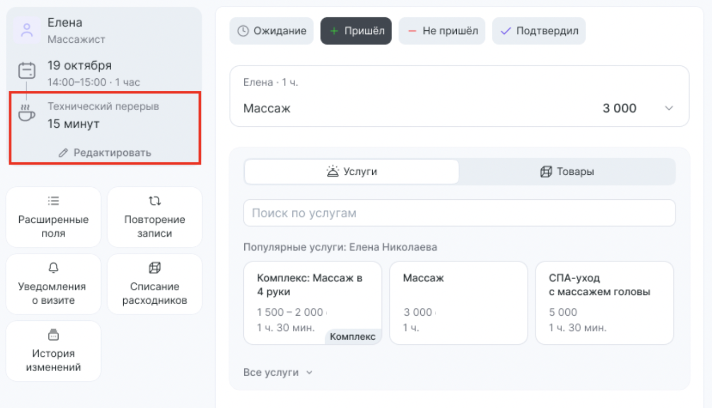Set visit status to Ожидание
Screen dimensions: 712x408
[271, 31]
